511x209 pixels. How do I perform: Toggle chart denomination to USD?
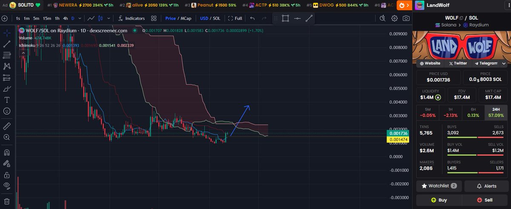204,18
